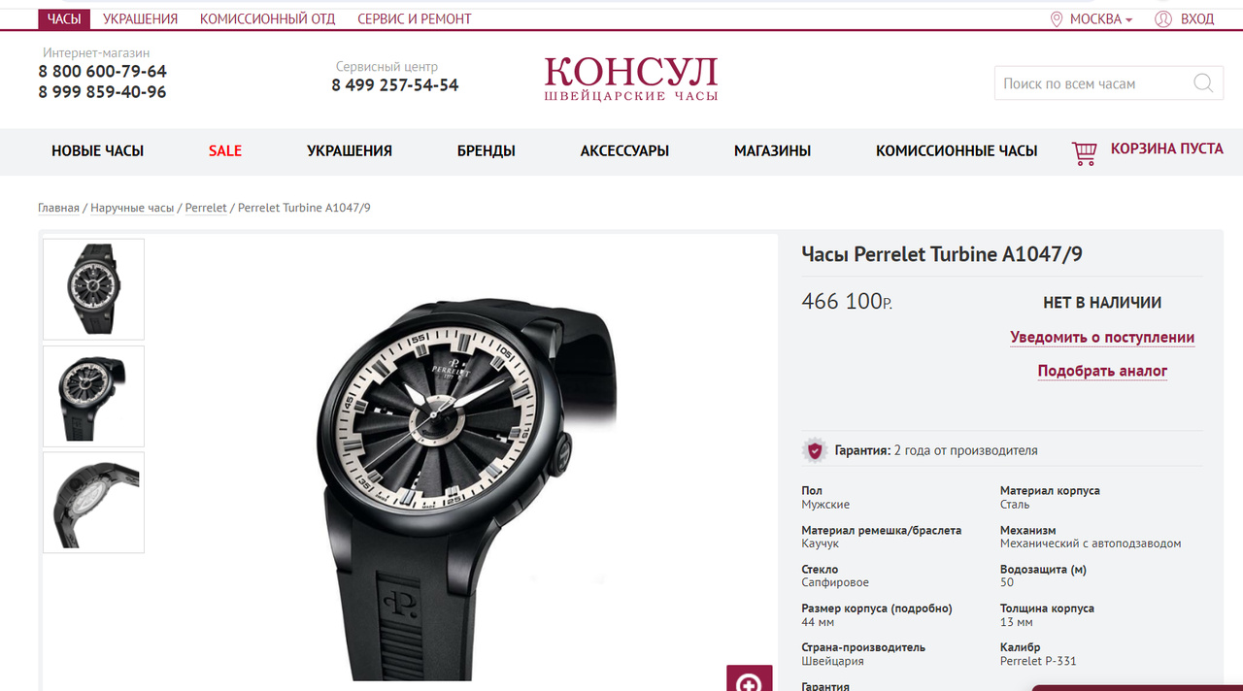This screenshot has width=1243, height=691.
Task: Click the search magnifier icon
Action: pos(1203,83)
